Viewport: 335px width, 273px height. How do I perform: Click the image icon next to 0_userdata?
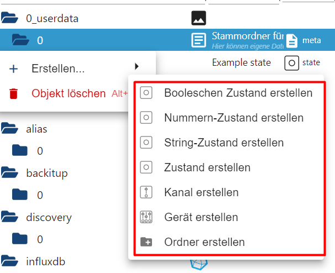pos(198,18)
